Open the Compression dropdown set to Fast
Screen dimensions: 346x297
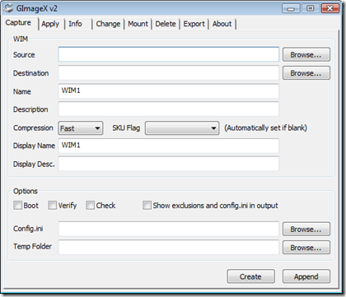point(81,128)
